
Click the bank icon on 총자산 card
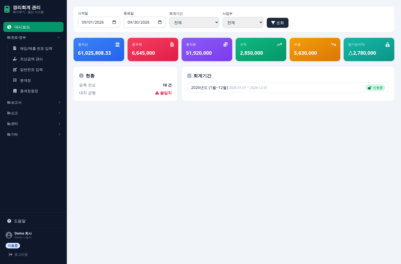[118, 44]
